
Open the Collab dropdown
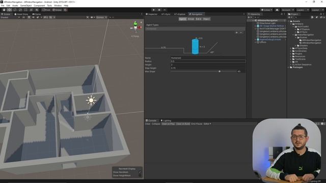(x=266, y=10)
